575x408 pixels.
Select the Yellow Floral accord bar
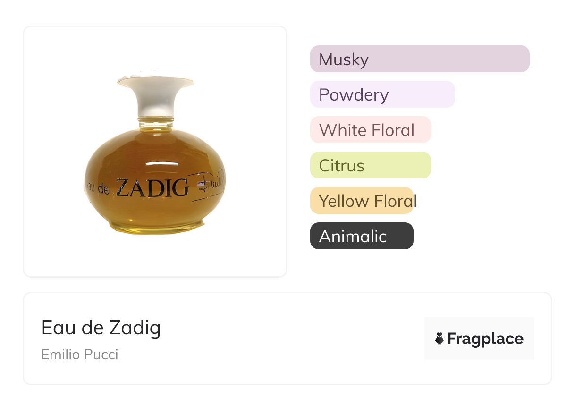pyautogui.click(x=362, y=201)
